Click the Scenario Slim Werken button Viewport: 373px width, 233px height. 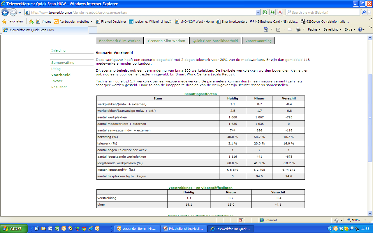[x=166, y=41]
